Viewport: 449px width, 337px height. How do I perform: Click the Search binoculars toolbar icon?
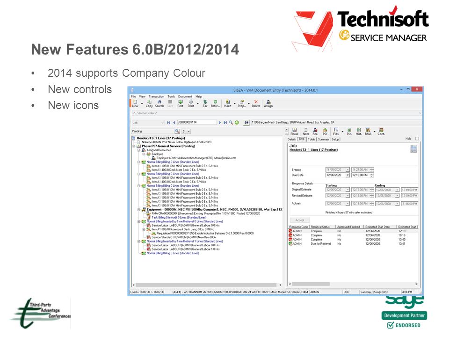tap(159, 103)
